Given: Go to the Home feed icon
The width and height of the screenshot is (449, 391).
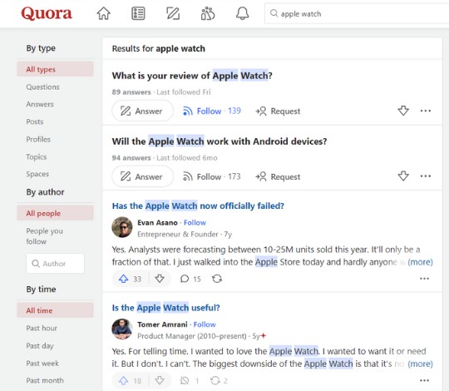Looking at the screenshot, I should [x=103, y=13].
